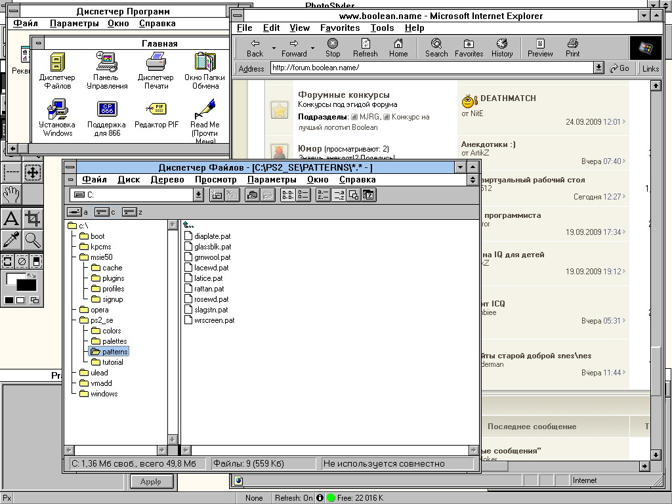
Task: Select the Crop tool
Action: (32, 218)
